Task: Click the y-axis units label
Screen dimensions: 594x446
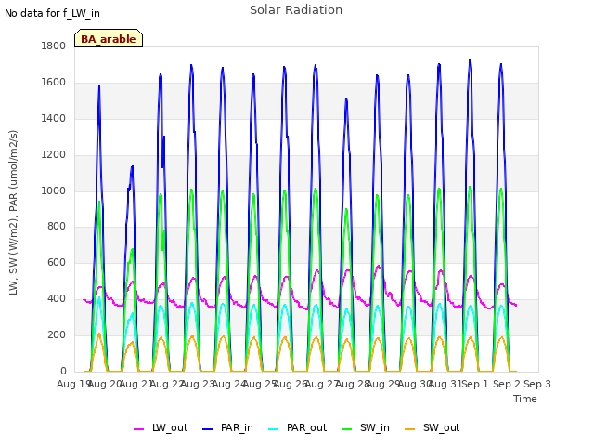Action: coord(13,213)
